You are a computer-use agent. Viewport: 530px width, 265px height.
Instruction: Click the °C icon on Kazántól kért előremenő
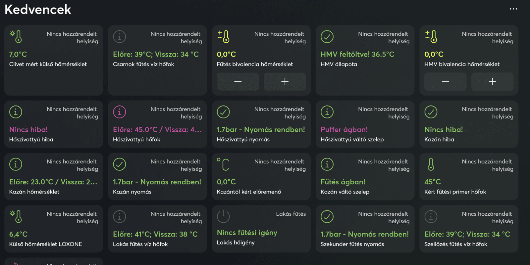coord(223,164)
